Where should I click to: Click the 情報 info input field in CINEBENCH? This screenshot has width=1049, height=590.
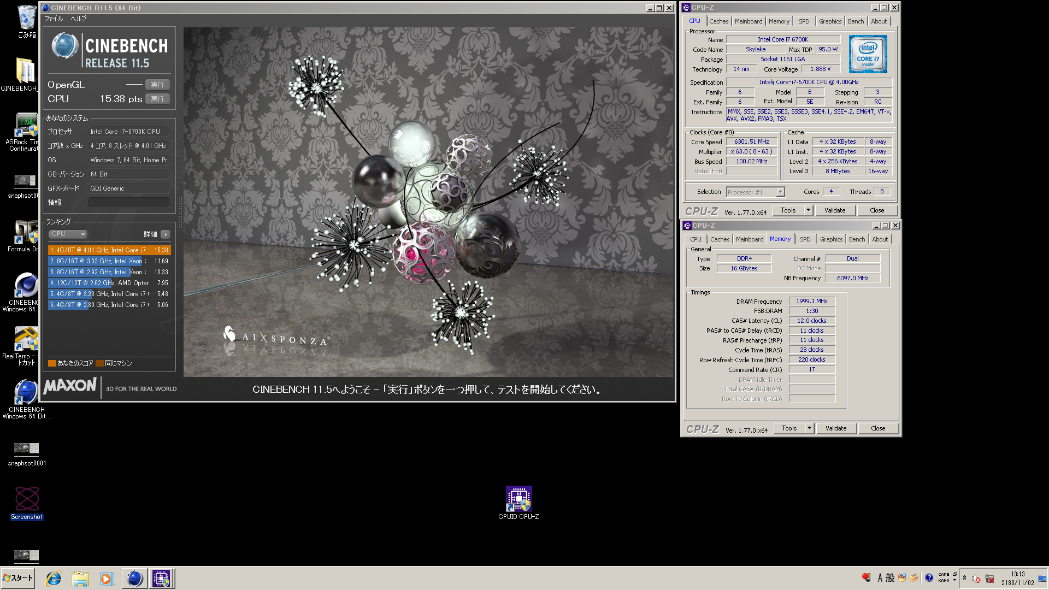(129, 203)
